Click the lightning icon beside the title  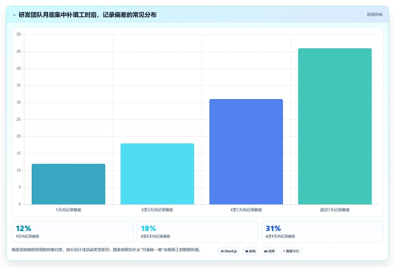coord(14,15)
